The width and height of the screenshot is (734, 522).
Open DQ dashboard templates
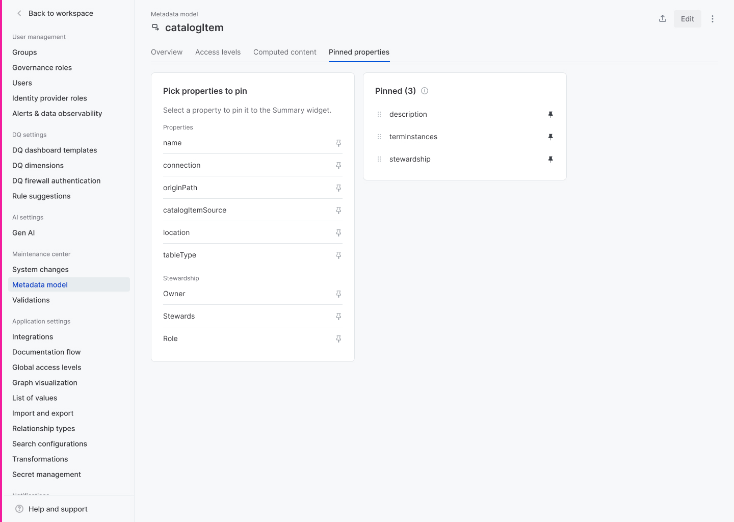(x=55, y=150)
